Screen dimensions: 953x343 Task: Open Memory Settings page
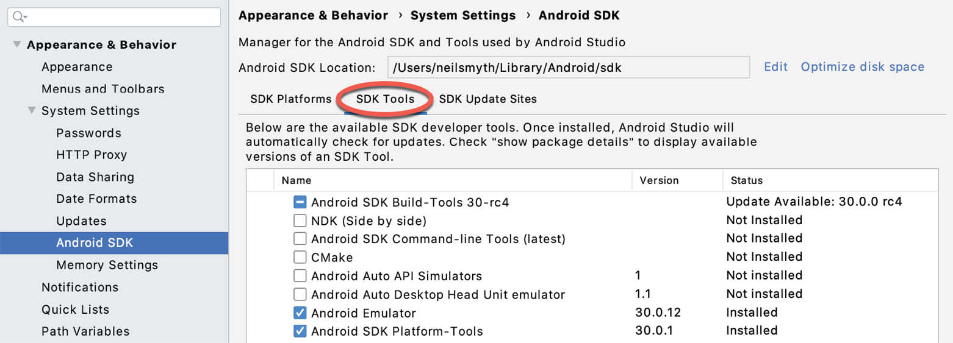click(x=107, y=265)
